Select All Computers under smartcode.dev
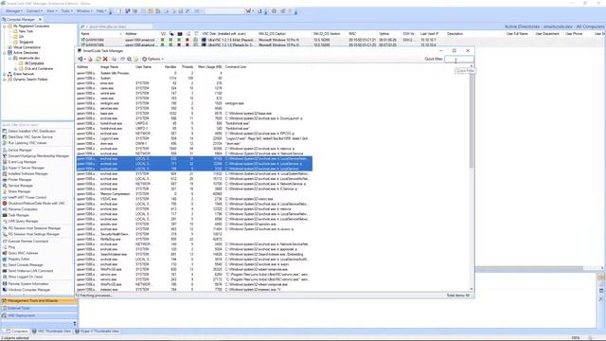This screenshot has width=606, height=341. click(x=34, y=63)
